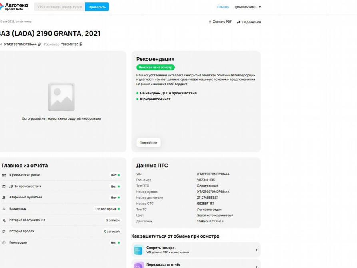357x268 pixels.
Task: Share the report via Поделиться
Action: 249,22
